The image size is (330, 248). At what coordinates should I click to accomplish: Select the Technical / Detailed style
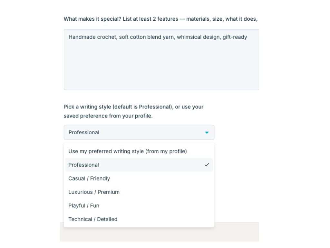tap(93, 219)
